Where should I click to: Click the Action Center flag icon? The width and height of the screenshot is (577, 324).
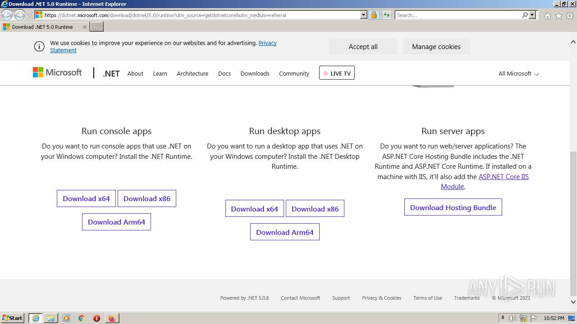coord(534,318)
